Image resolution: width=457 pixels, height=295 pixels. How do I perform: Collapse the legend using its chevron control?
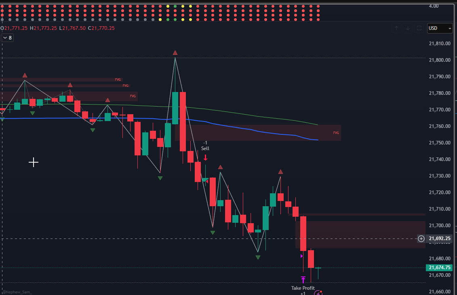click(x=4, y=37)
